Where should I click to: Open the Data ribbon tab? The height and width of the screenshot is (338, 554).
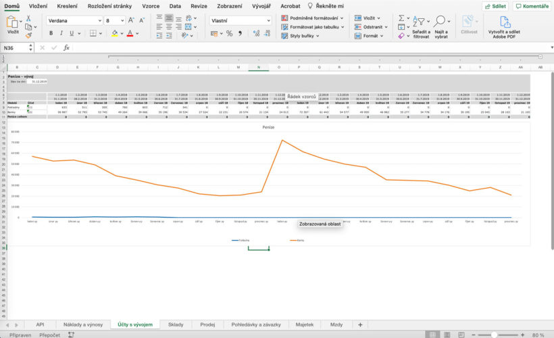click(175, 6)
